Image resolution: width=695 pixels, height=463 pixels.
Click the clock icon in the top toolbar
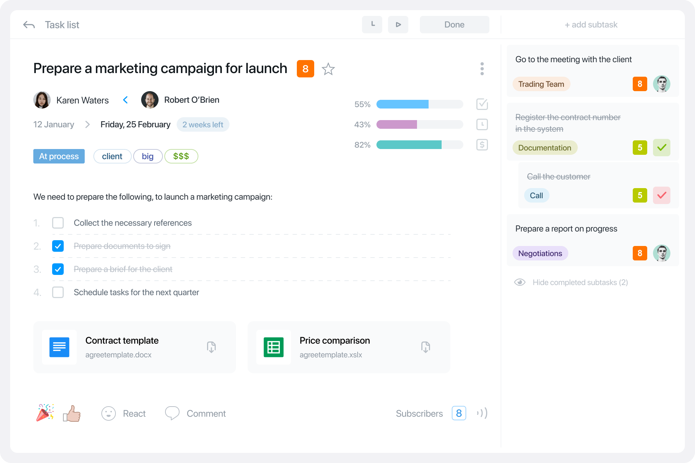click(x=372, y=25)
